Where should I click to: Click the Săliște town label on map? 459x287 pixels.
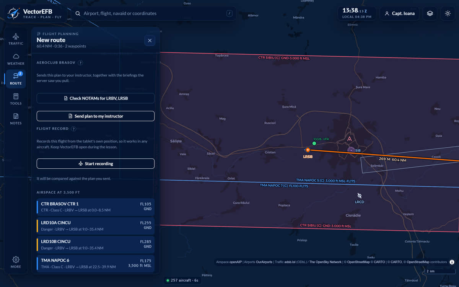[x=176, y=141]
